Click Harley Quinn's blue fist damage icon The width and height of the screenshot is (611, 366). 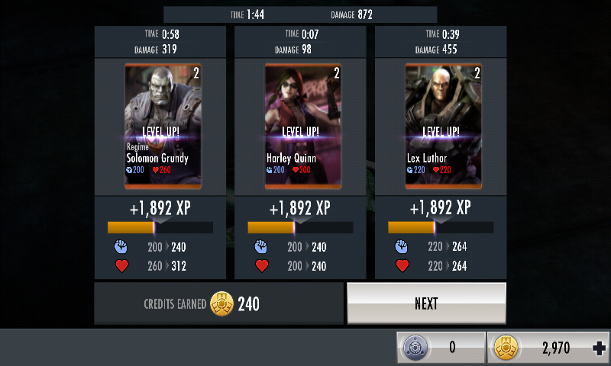[x=260, y=246]
